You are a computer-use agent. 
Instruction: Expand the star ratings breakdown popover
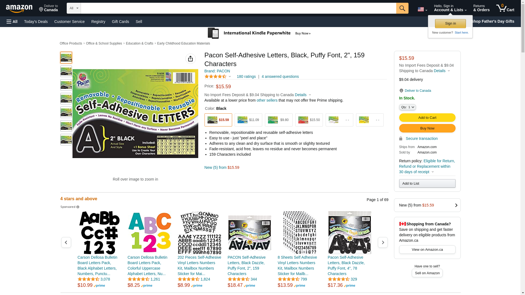click(x=218, y=77)
